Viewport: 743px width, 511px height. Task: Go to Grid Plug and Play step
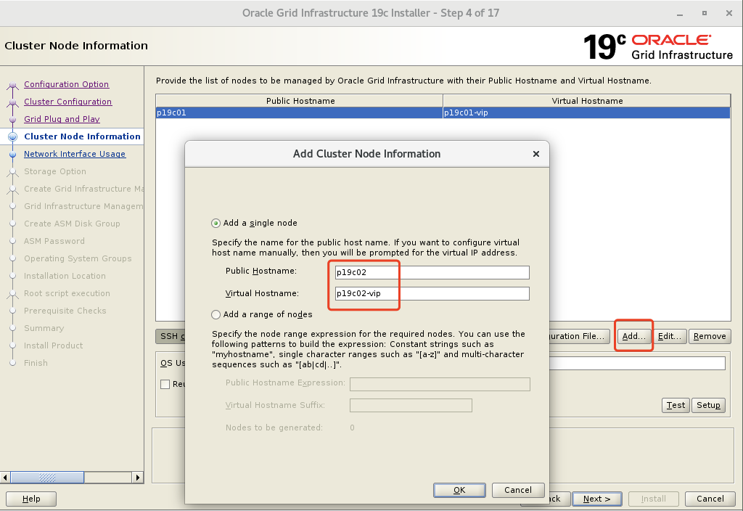click(62, 119)
